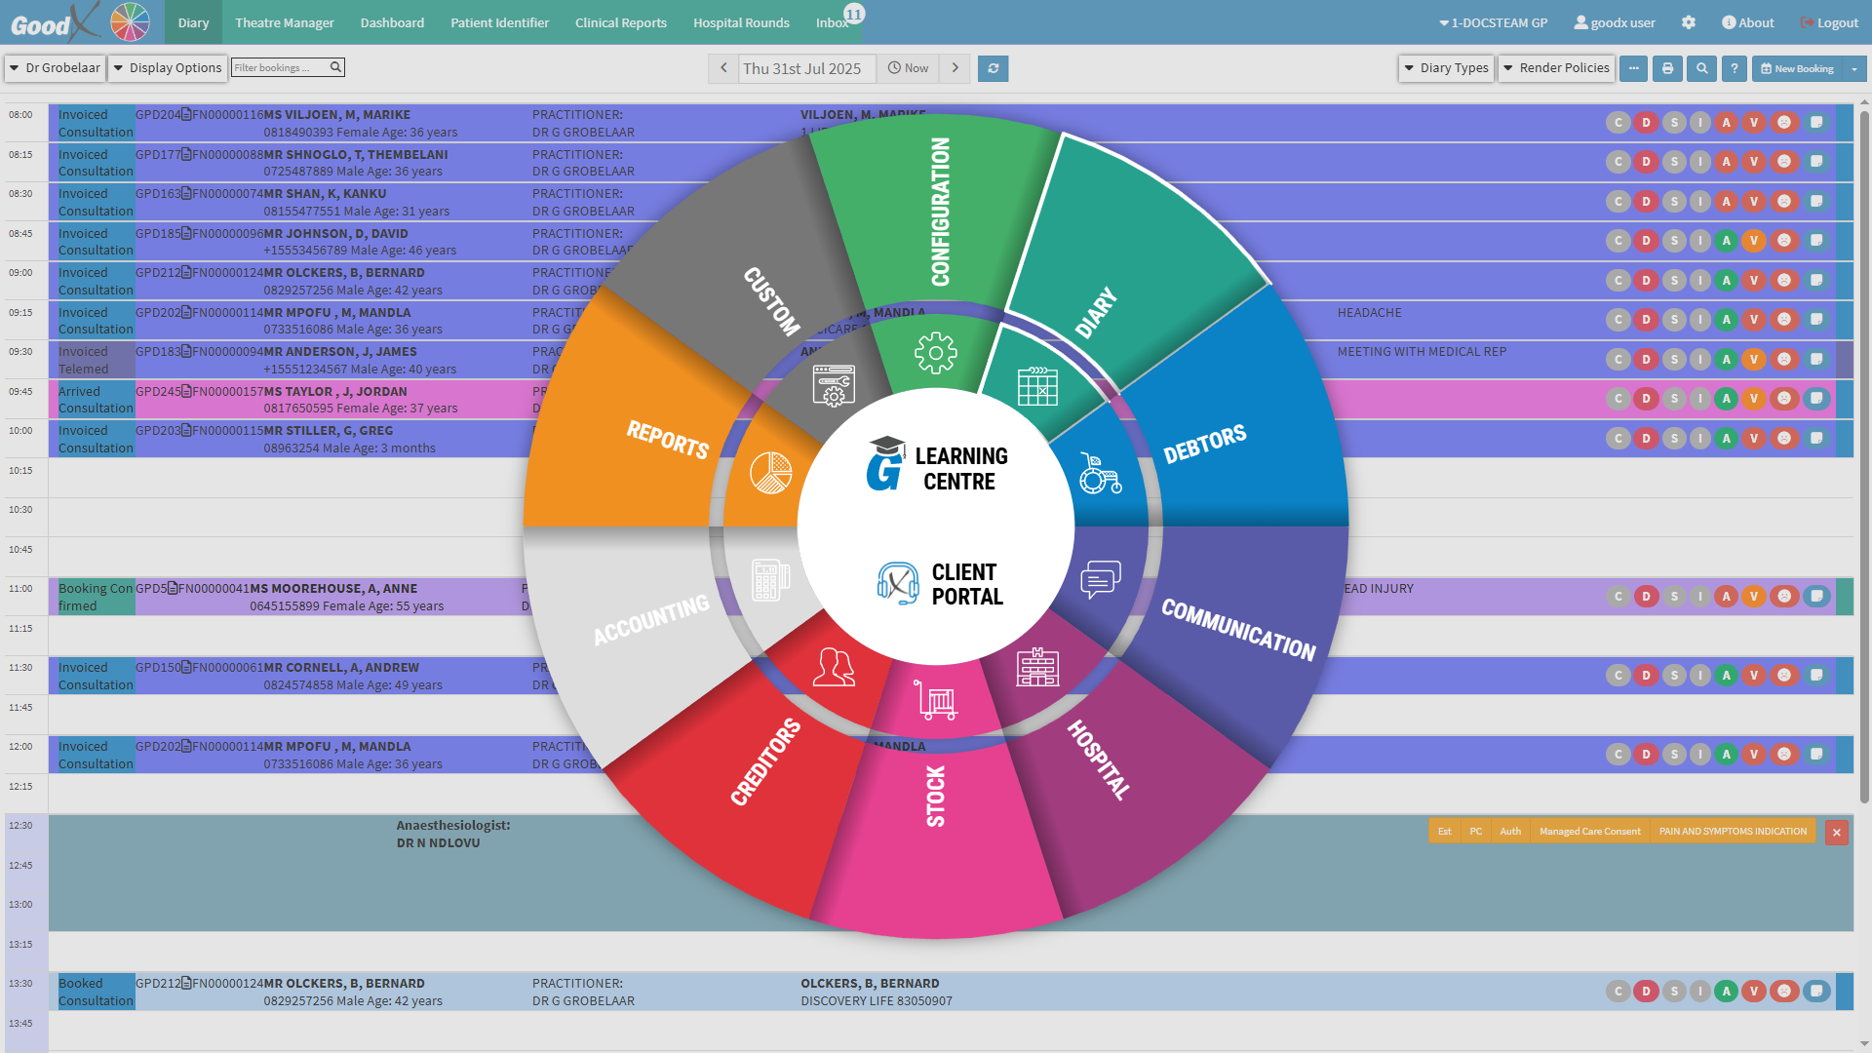Screen dimensions: 1872x1053
Task: Click the question mark help icon
Action: click(x=1735, y=68)
